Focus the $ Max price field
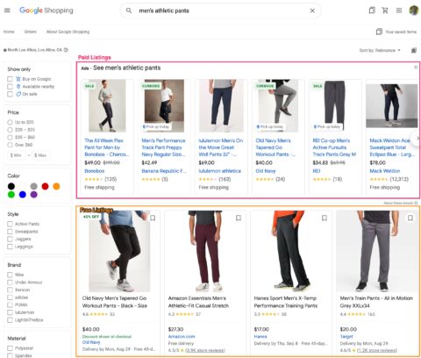421x358 pixels. [x=40, y=155]
